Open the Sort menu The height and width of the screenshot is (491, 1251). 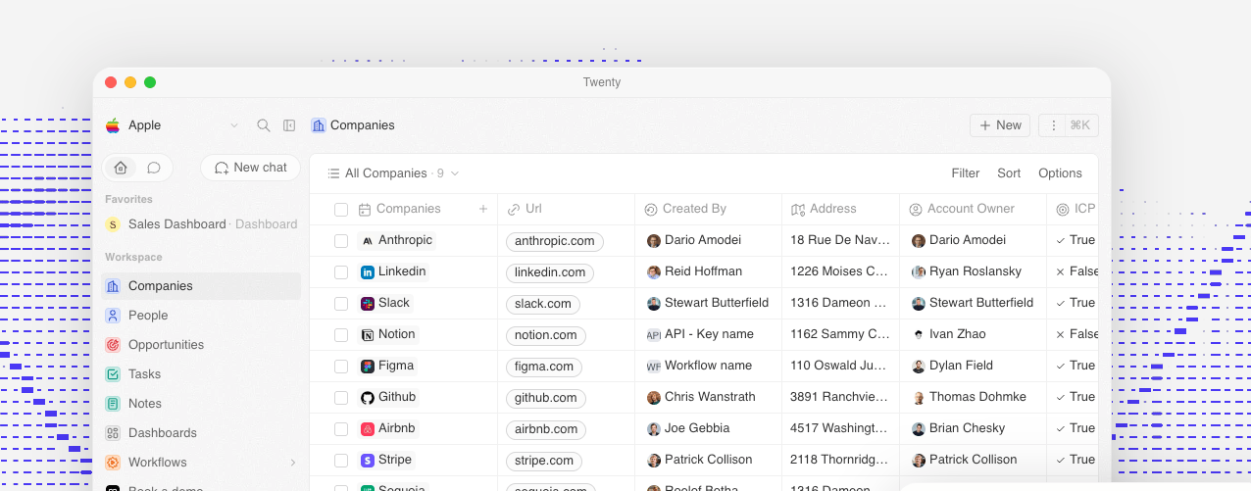pyautogui.click(x=1009, y=173)
